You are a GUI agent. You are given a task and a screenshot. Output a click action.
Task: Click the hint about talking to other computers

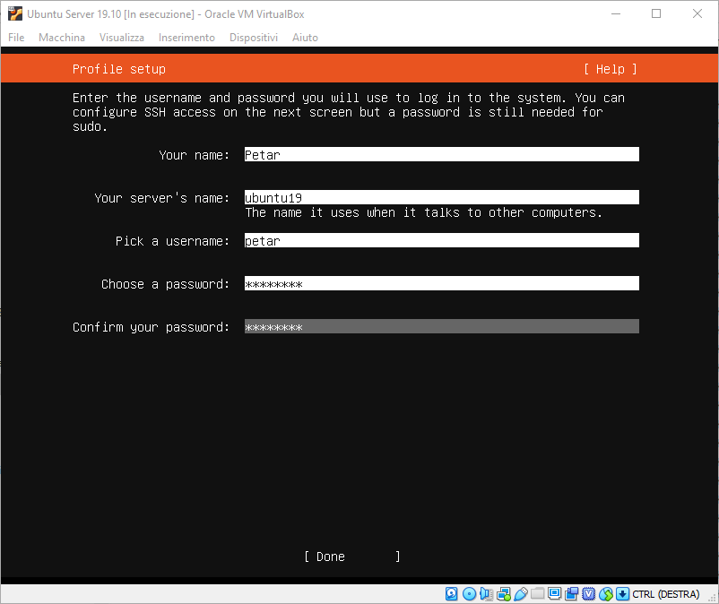(x=424, y=212)
